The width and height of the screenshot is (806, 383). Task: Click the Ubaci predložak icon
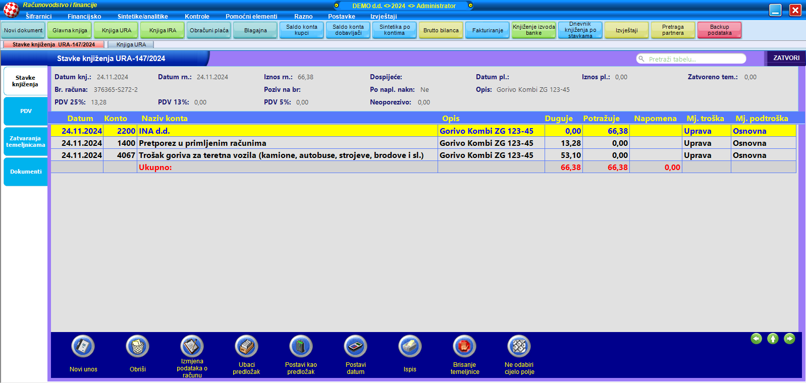click(246, 347)
